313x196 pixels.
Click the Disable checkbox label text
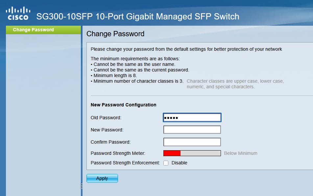click(x=179, y=163)
